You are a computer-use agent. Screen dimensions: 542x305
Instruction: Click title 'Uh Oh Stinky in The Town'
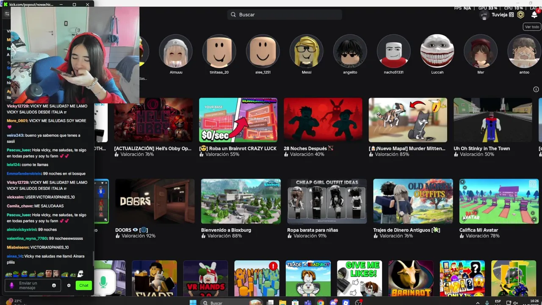[x=481, y=149]
